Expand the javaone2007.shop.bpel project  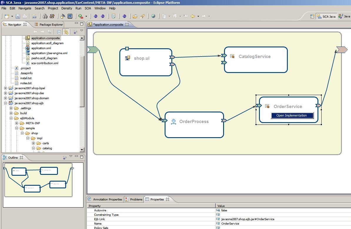5,88
